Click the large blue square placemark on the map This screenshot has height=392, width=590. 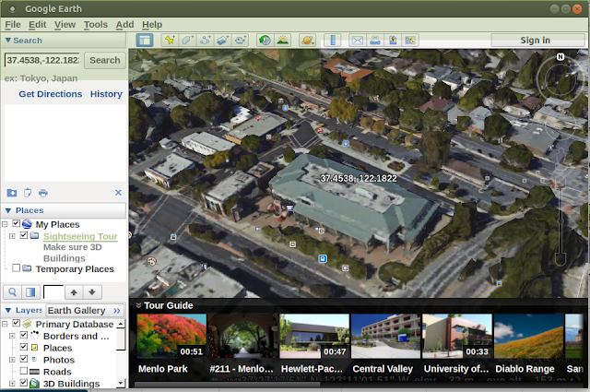(x=323, y=258)
